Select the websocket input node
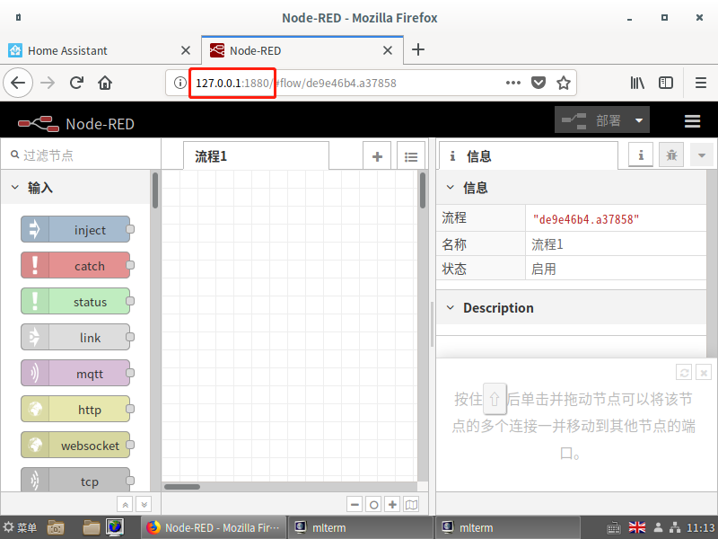The width and height of the screenshot is (718, 539). [x=76, y=445]
